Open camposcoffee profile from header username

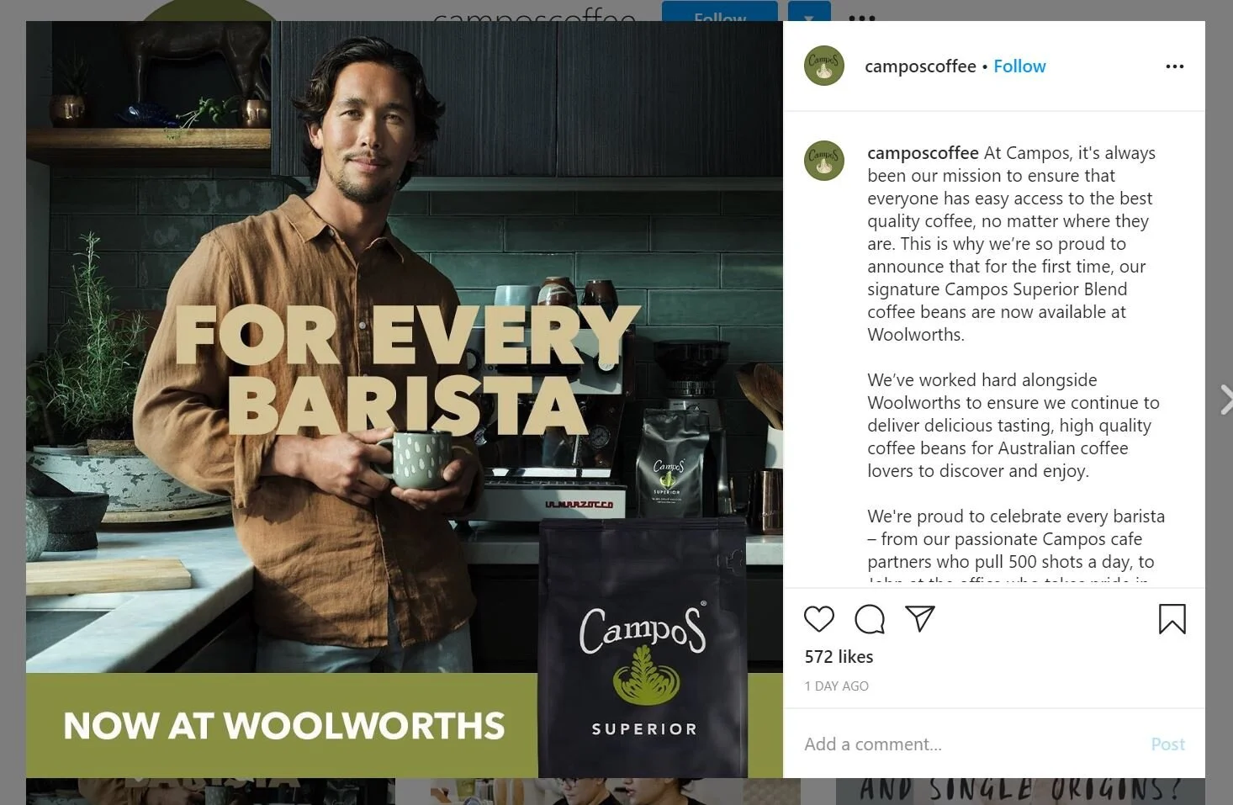[920, 66]
